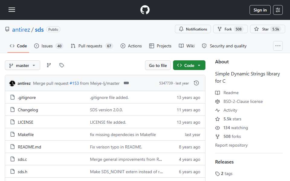Click the star icon beside 5.5k stars

click(217, 119)
